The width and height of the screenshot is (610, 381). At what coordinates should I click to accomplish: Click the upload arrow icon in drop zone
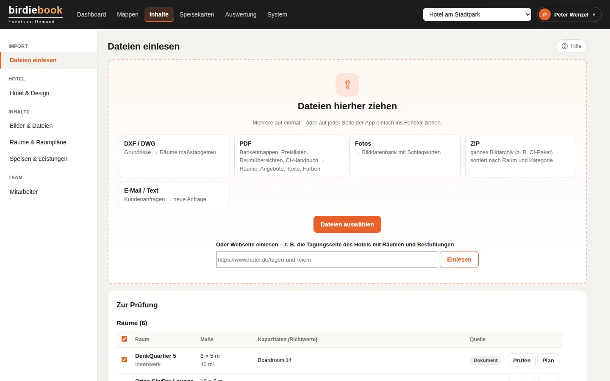click(347, 84)
